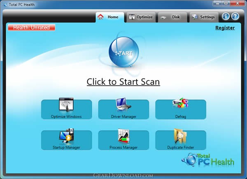Screen dimensions: 247x179
Task: Click the round info icon
Action: tap(226, 16)
